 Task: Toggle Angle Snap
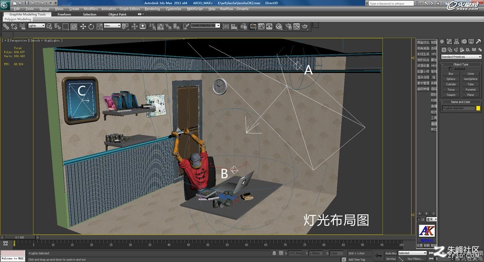click(x=160, y=26)
